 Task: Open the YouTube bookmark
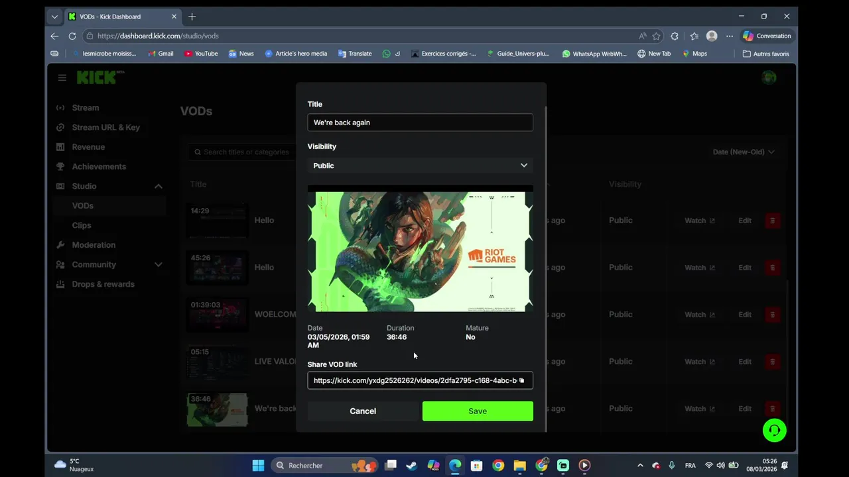click(201, 54)
